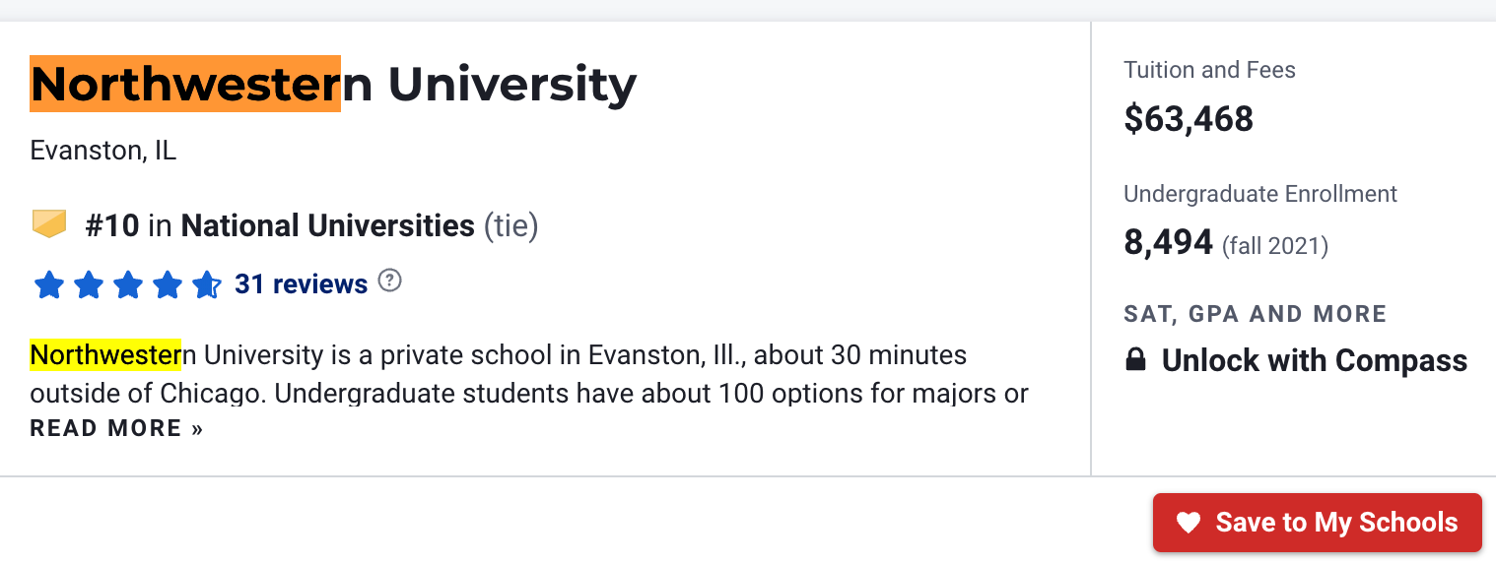Click the 8,494 undergraduate enrollment figure
The image size is (1496, 563).
(1168, 242)
